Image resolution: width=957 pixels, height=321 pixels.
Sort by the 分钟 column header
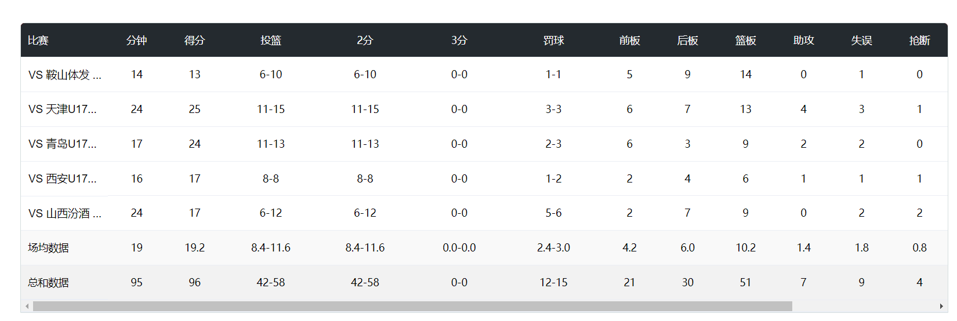[x=137, y=41]
